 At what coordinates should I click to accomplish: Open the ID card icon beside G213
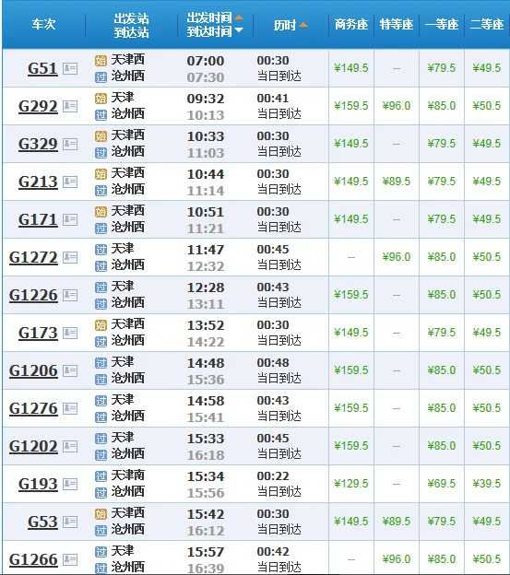[70, 182]
